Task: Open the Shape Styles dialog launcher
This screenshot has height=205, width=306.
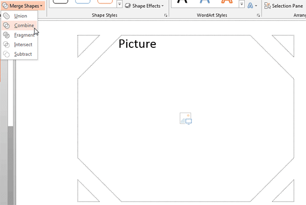Action: point(165,15)
